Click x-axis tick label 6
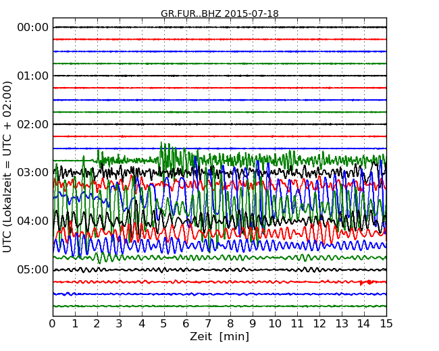Image resolution: width=439 pixels, height=351 pixels. [186, 323]
